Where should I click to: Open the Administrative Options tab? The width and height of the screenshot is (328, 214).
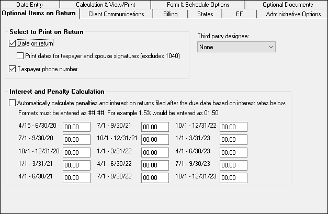[x=293, y=14]
